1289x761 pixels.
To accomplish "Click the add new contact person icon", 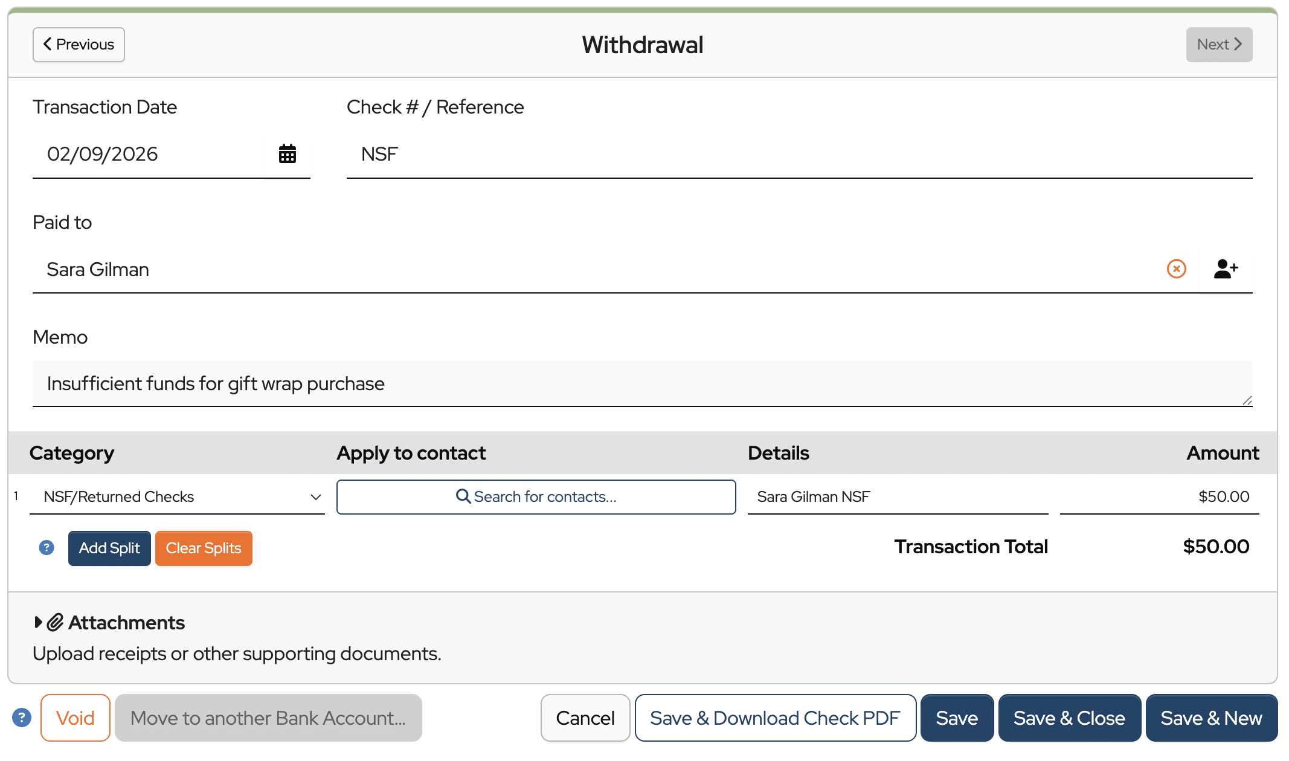I will coord(1226,269).
